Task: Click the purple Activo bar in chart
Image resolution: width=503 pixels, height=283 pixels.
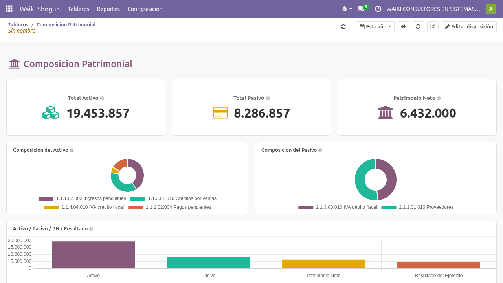Action: [93, 255]
